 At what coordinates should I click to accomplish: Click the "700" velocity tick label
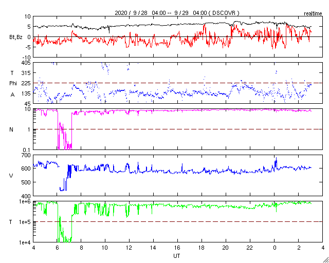click(x=26, y=156)
